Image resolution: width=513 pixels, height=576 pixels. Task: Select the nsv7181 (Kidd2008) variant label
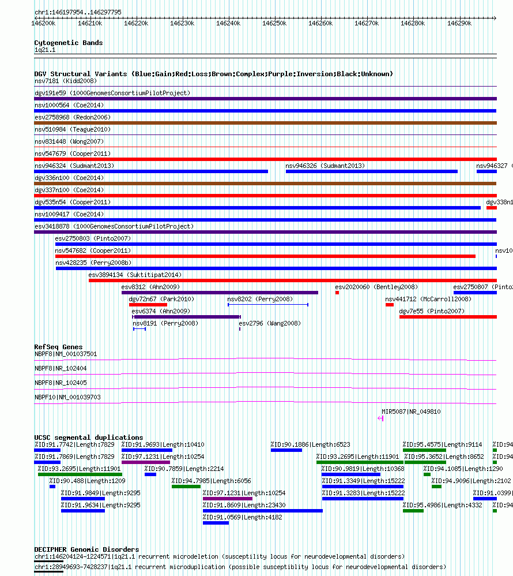[x=66, y=81]
